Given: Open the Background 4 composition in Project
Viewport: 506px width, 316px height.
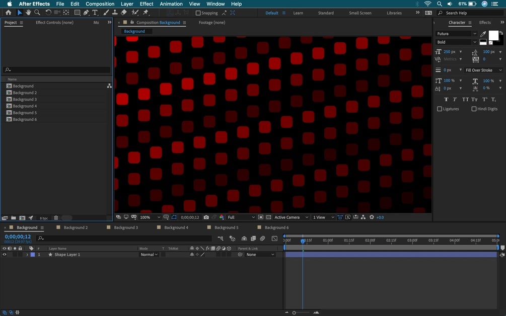Looking at the screenshot, I should 25,106.
